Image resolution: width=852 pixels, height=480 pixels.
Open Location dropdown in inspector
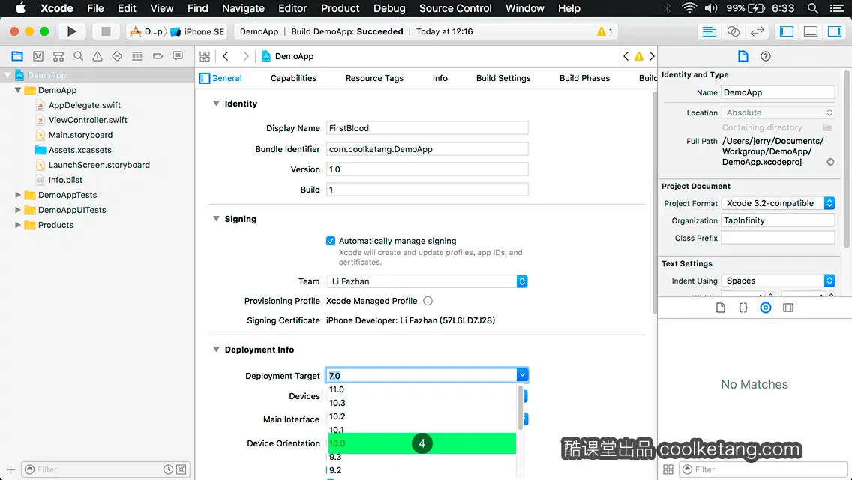pyautogui.click(x=778, y=112)
